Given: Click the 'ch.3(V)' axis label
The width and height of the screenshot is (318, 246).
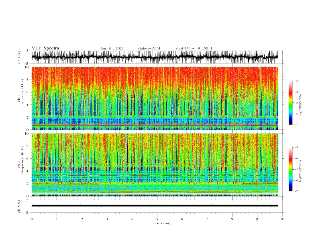Looking at the screenshot, I should click(19, 206).
